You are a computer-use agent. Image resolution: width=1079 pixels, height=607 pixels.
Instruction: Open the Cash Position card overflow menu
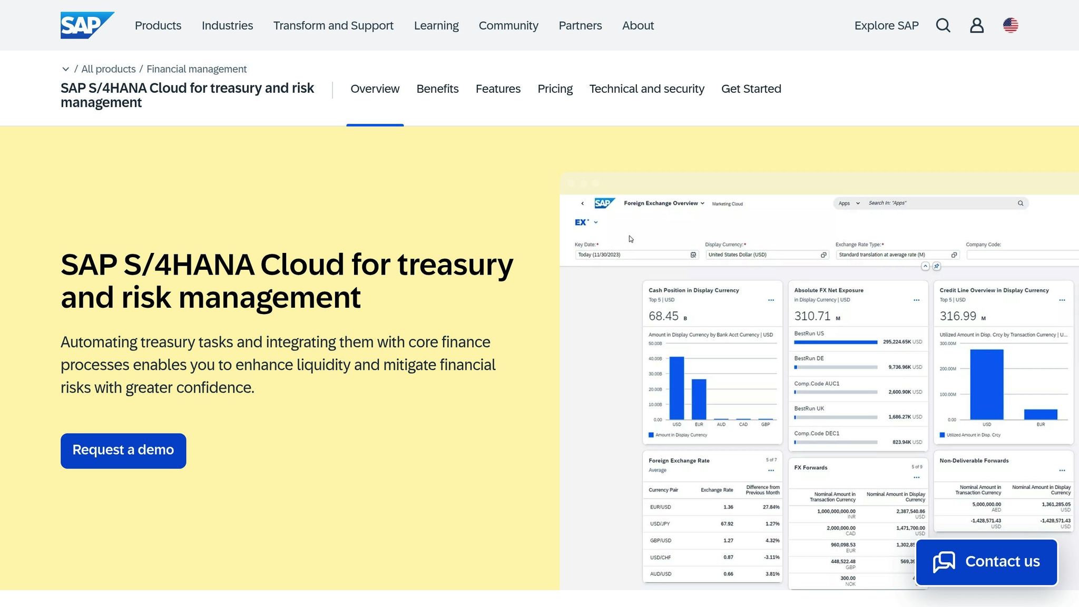(x=771, y=299)
